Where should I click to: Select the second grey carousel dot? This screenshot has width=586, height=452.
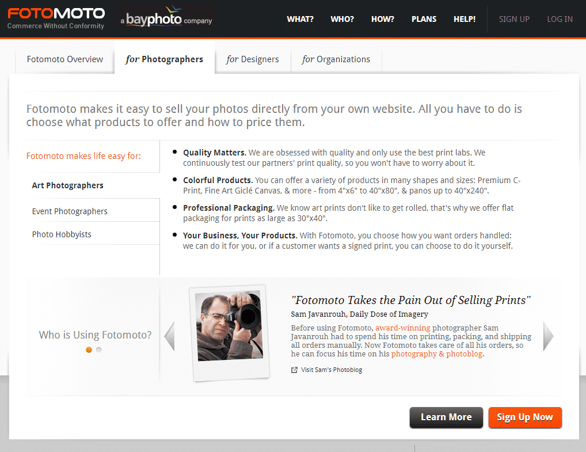tap(98, 350)
